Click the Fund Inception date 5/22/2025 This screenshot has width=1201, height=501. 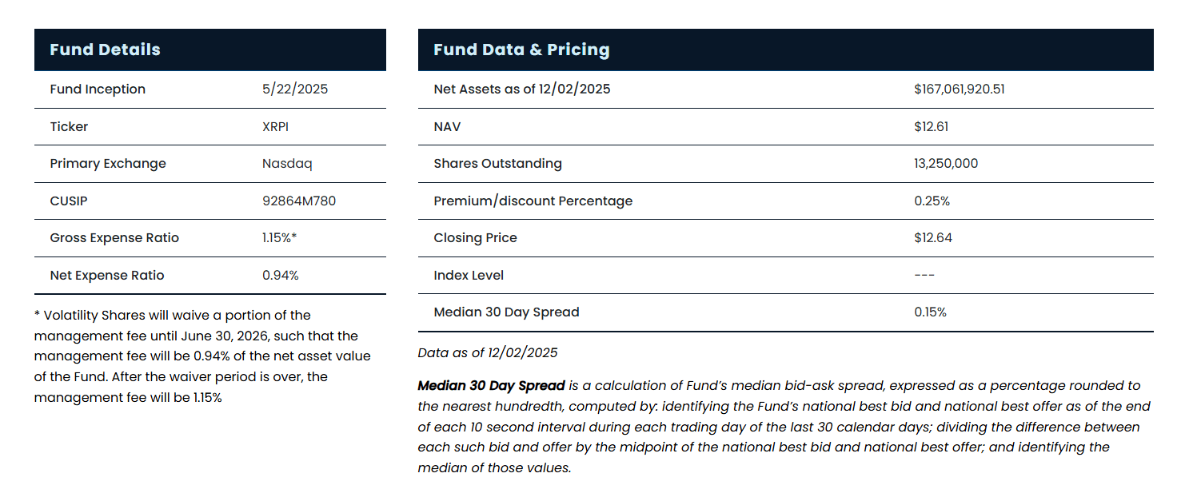click(295, 89)
